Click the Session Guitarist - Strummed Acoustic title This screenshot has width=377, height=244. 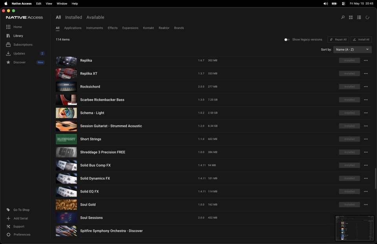pyautogui.click(x=111, y=126)
